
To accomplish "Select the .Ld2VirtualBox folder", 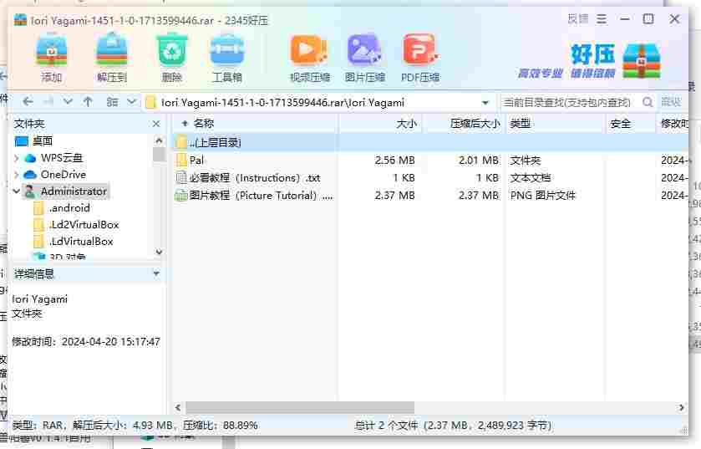I will (76, 224).
